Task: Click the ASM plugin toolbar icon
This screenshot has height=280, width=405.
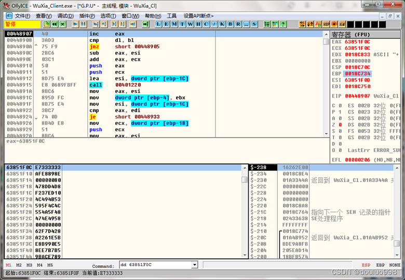Action: [x=342, y=24]
